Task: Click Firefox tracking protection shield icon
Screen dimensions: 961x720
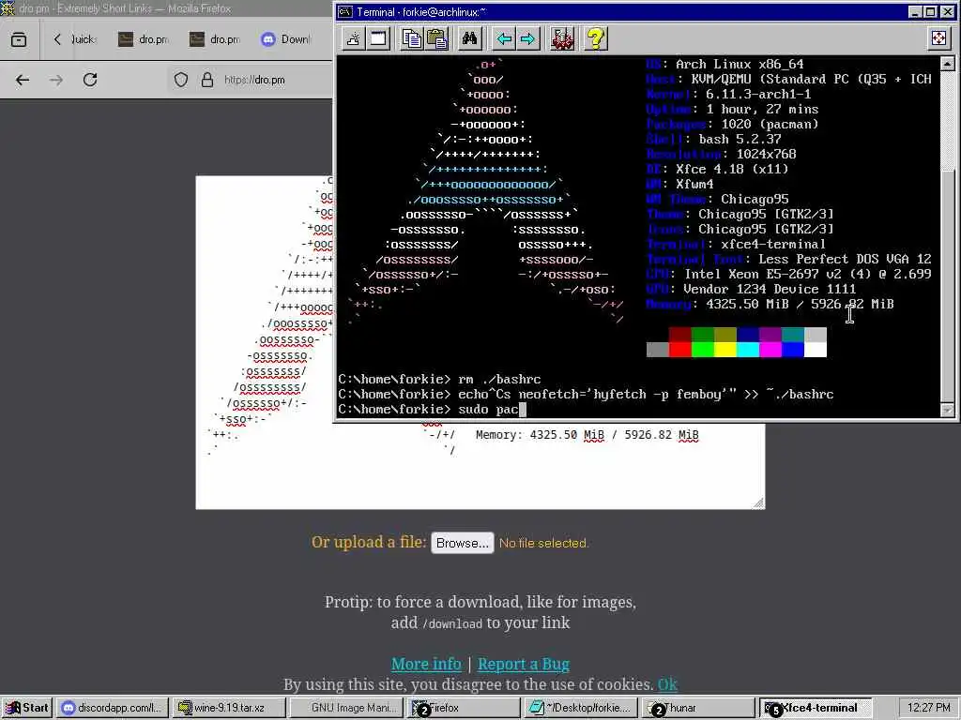Action: (x=181, y=80)
